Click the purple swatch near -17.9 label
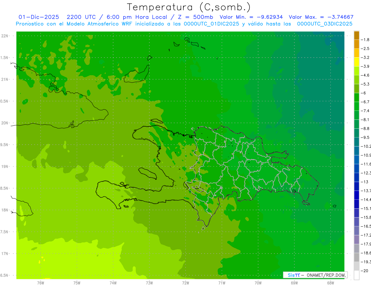 pyautogui.click(x=356, y=240)
